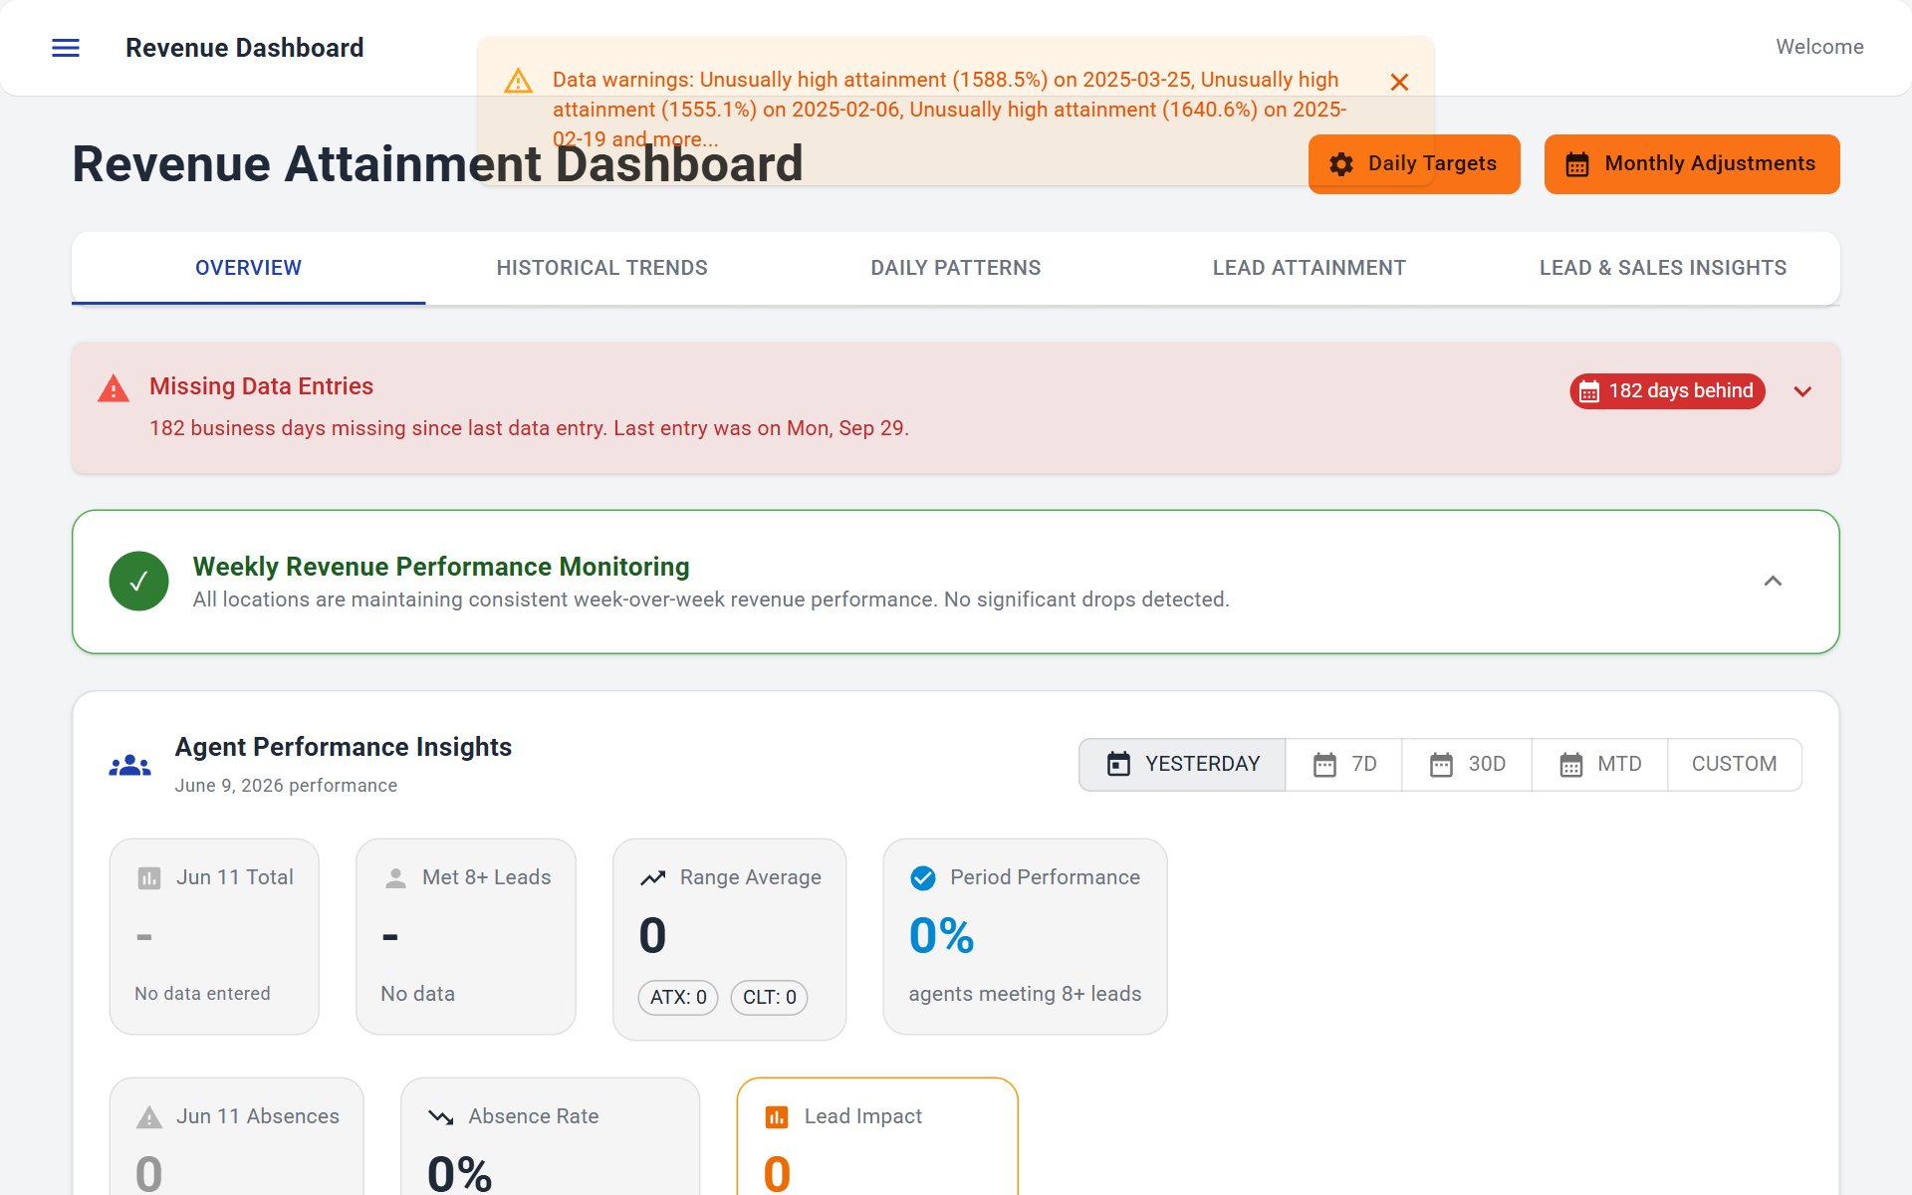Image resolution: width=1912 pixels, height=1195 pixels.
Task: Click the bar chart icon on Jun 11 Total
Action: pos(148,878)
